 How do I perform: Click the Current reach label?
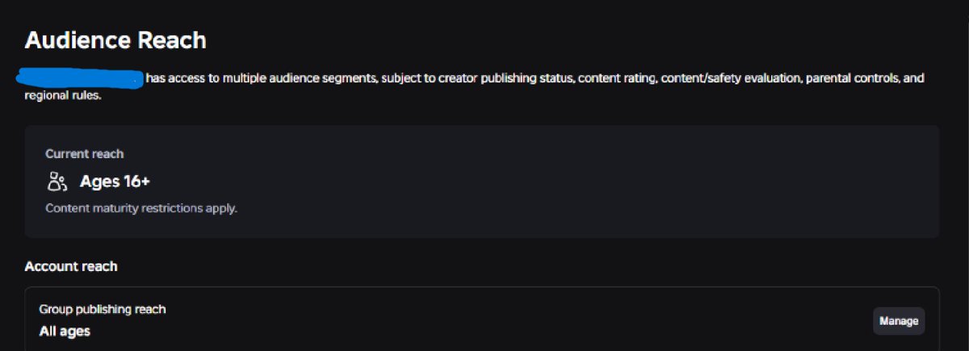pos(84,153)
